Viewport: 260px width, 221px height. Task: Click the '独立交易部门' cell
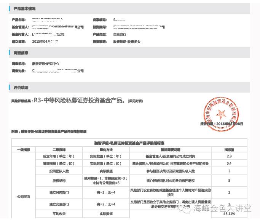click(x=59, y=204)
